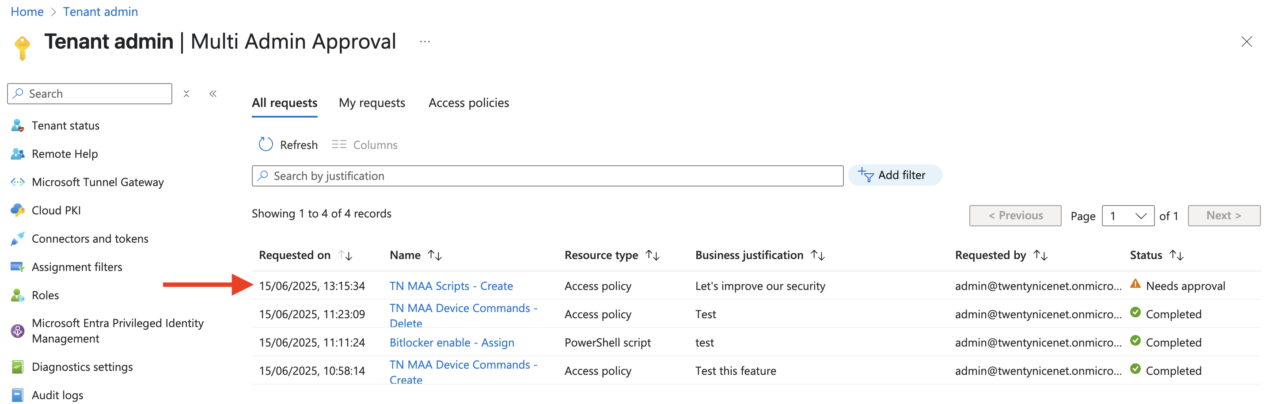Sort by Name column arrows
Viewport: 1268px width, 404px height.
pyautogui.click(x=435, y=255)
